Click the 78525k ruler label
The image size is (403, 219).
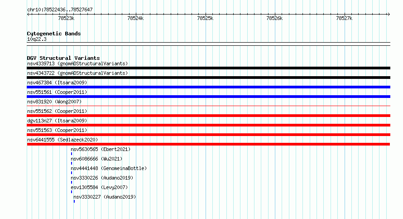[205, 18]
